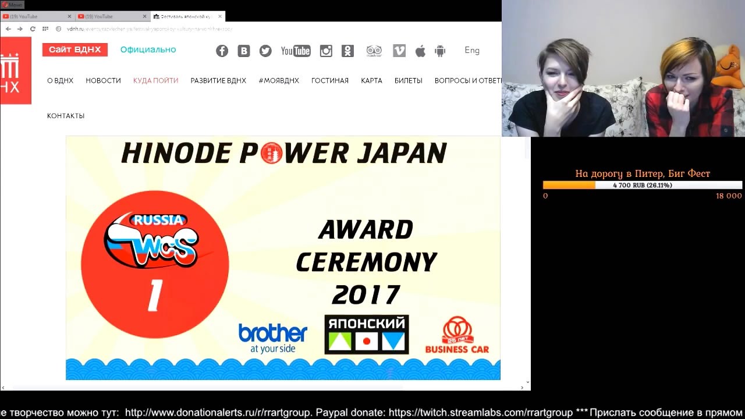Click the HINODE POWER JAPAN heading
745x419 pixels.
point(283,154)
